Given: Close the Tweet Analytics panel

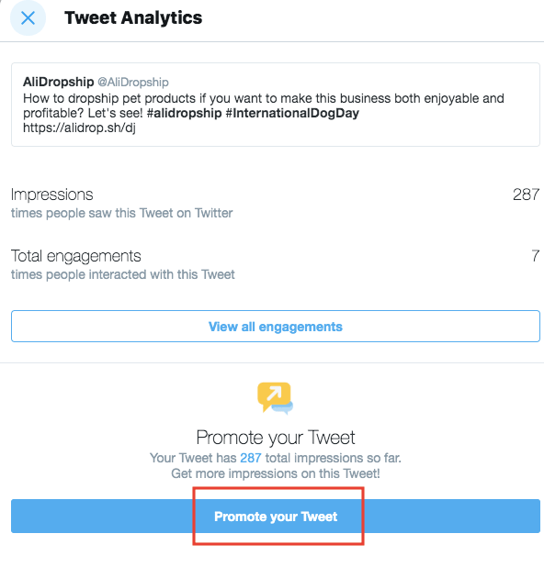Looking at the screenshot, I should 28,17.
